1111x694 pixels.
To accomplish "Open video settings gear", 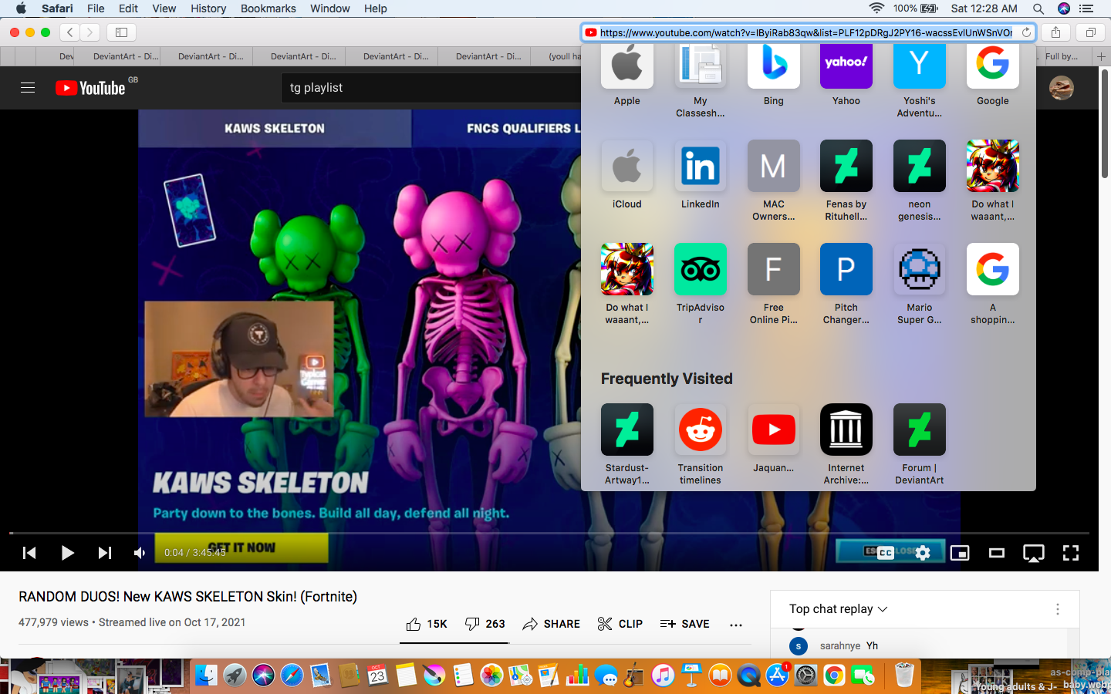I will pos(923,552).
